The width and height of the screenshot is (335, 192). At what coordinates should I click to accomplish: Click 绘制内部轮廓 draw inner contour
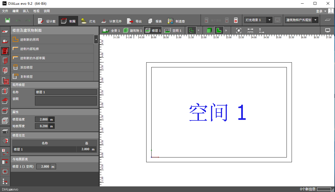[52, 49]
